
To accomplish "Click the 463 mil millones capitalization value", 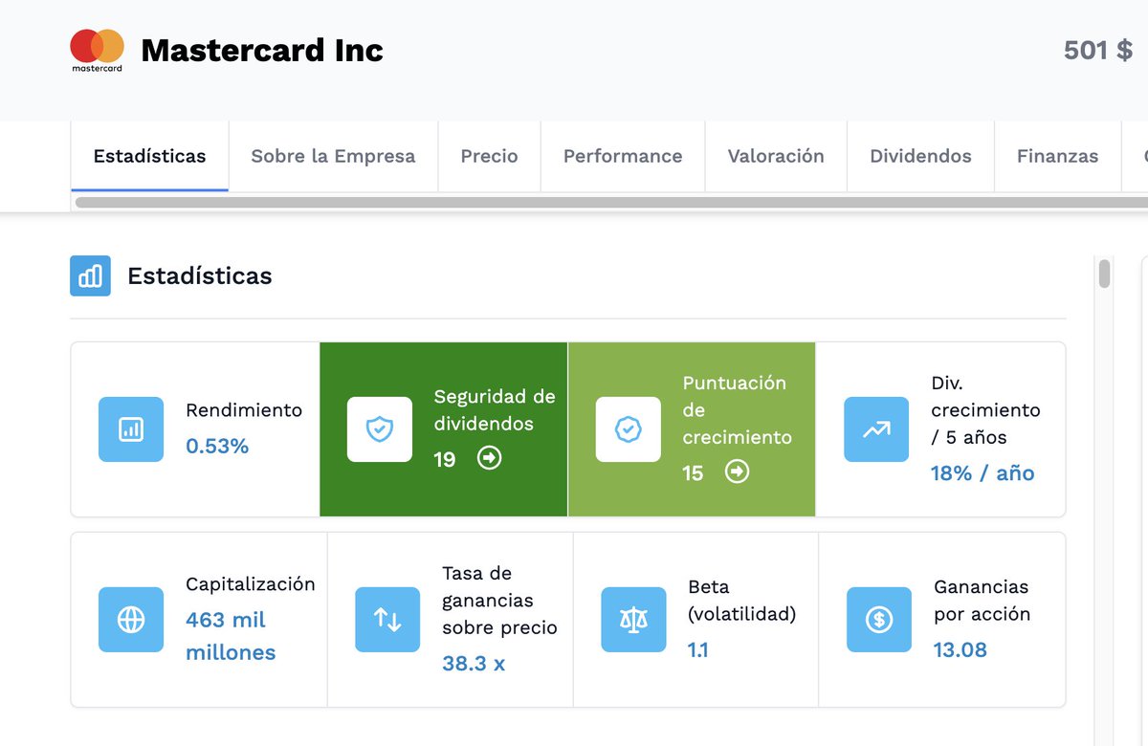I will coord(231,636).
